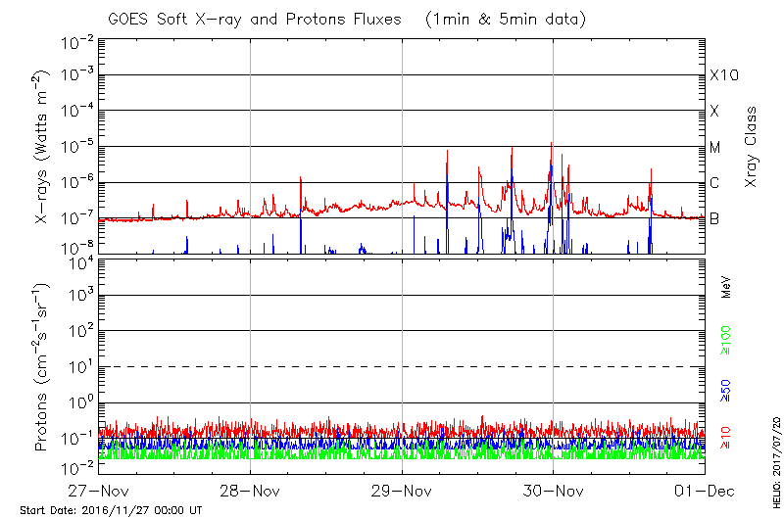Click the M flare class label
Viewport: 784px width, 519px height.
coord(715,148)
